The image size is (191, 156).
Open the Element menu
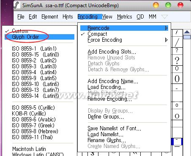pos(49,17)
